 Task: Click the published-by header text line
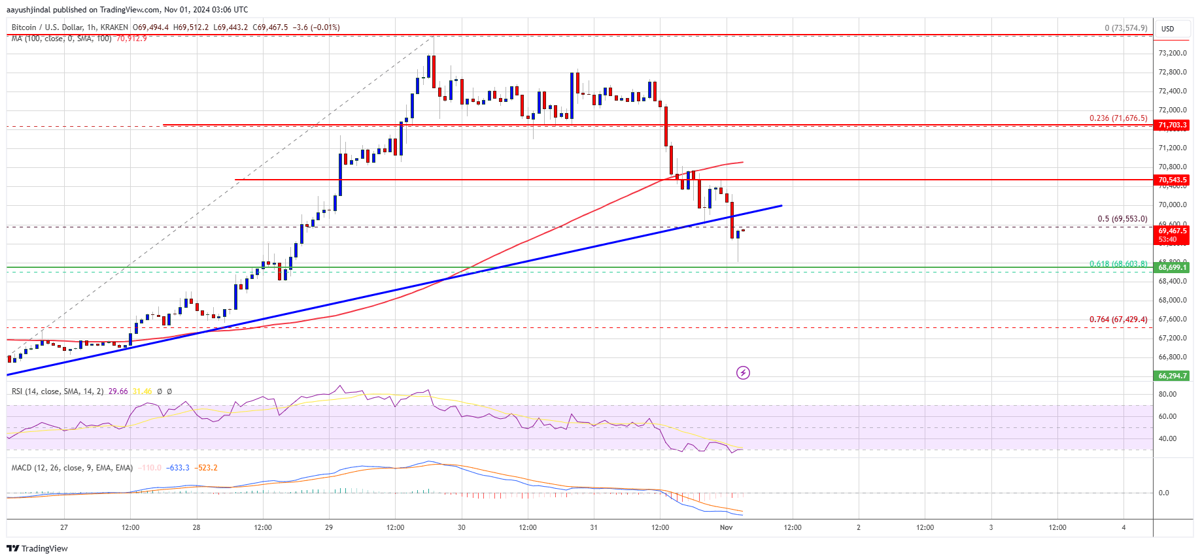(x=127, y=9)
